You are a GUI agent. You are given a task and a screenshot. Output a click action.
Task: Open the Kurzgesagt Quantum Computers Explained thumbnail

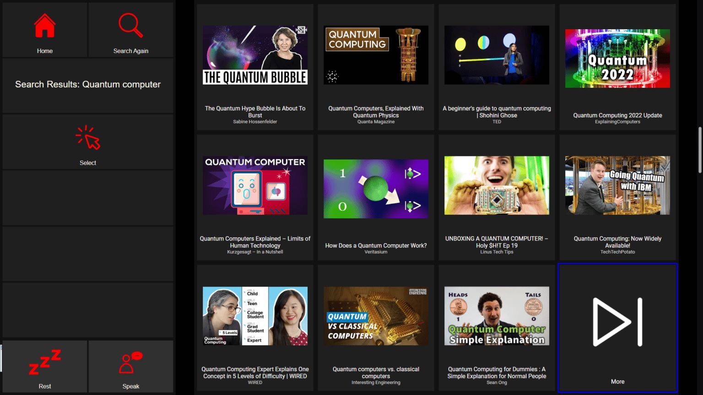point(255,186)
